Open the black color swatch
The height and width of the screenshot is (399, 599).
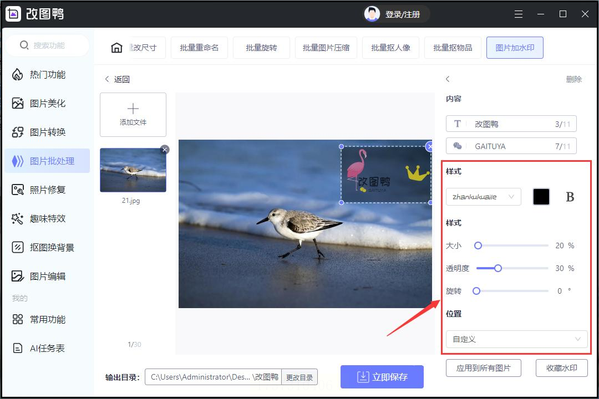pyautogui.click(x=541, y=197)
